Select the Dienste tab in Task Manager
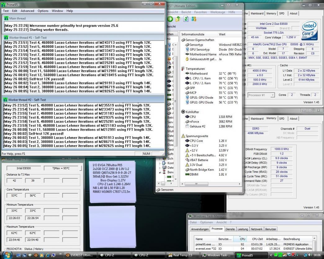324x259 pixels. [230, 229]
